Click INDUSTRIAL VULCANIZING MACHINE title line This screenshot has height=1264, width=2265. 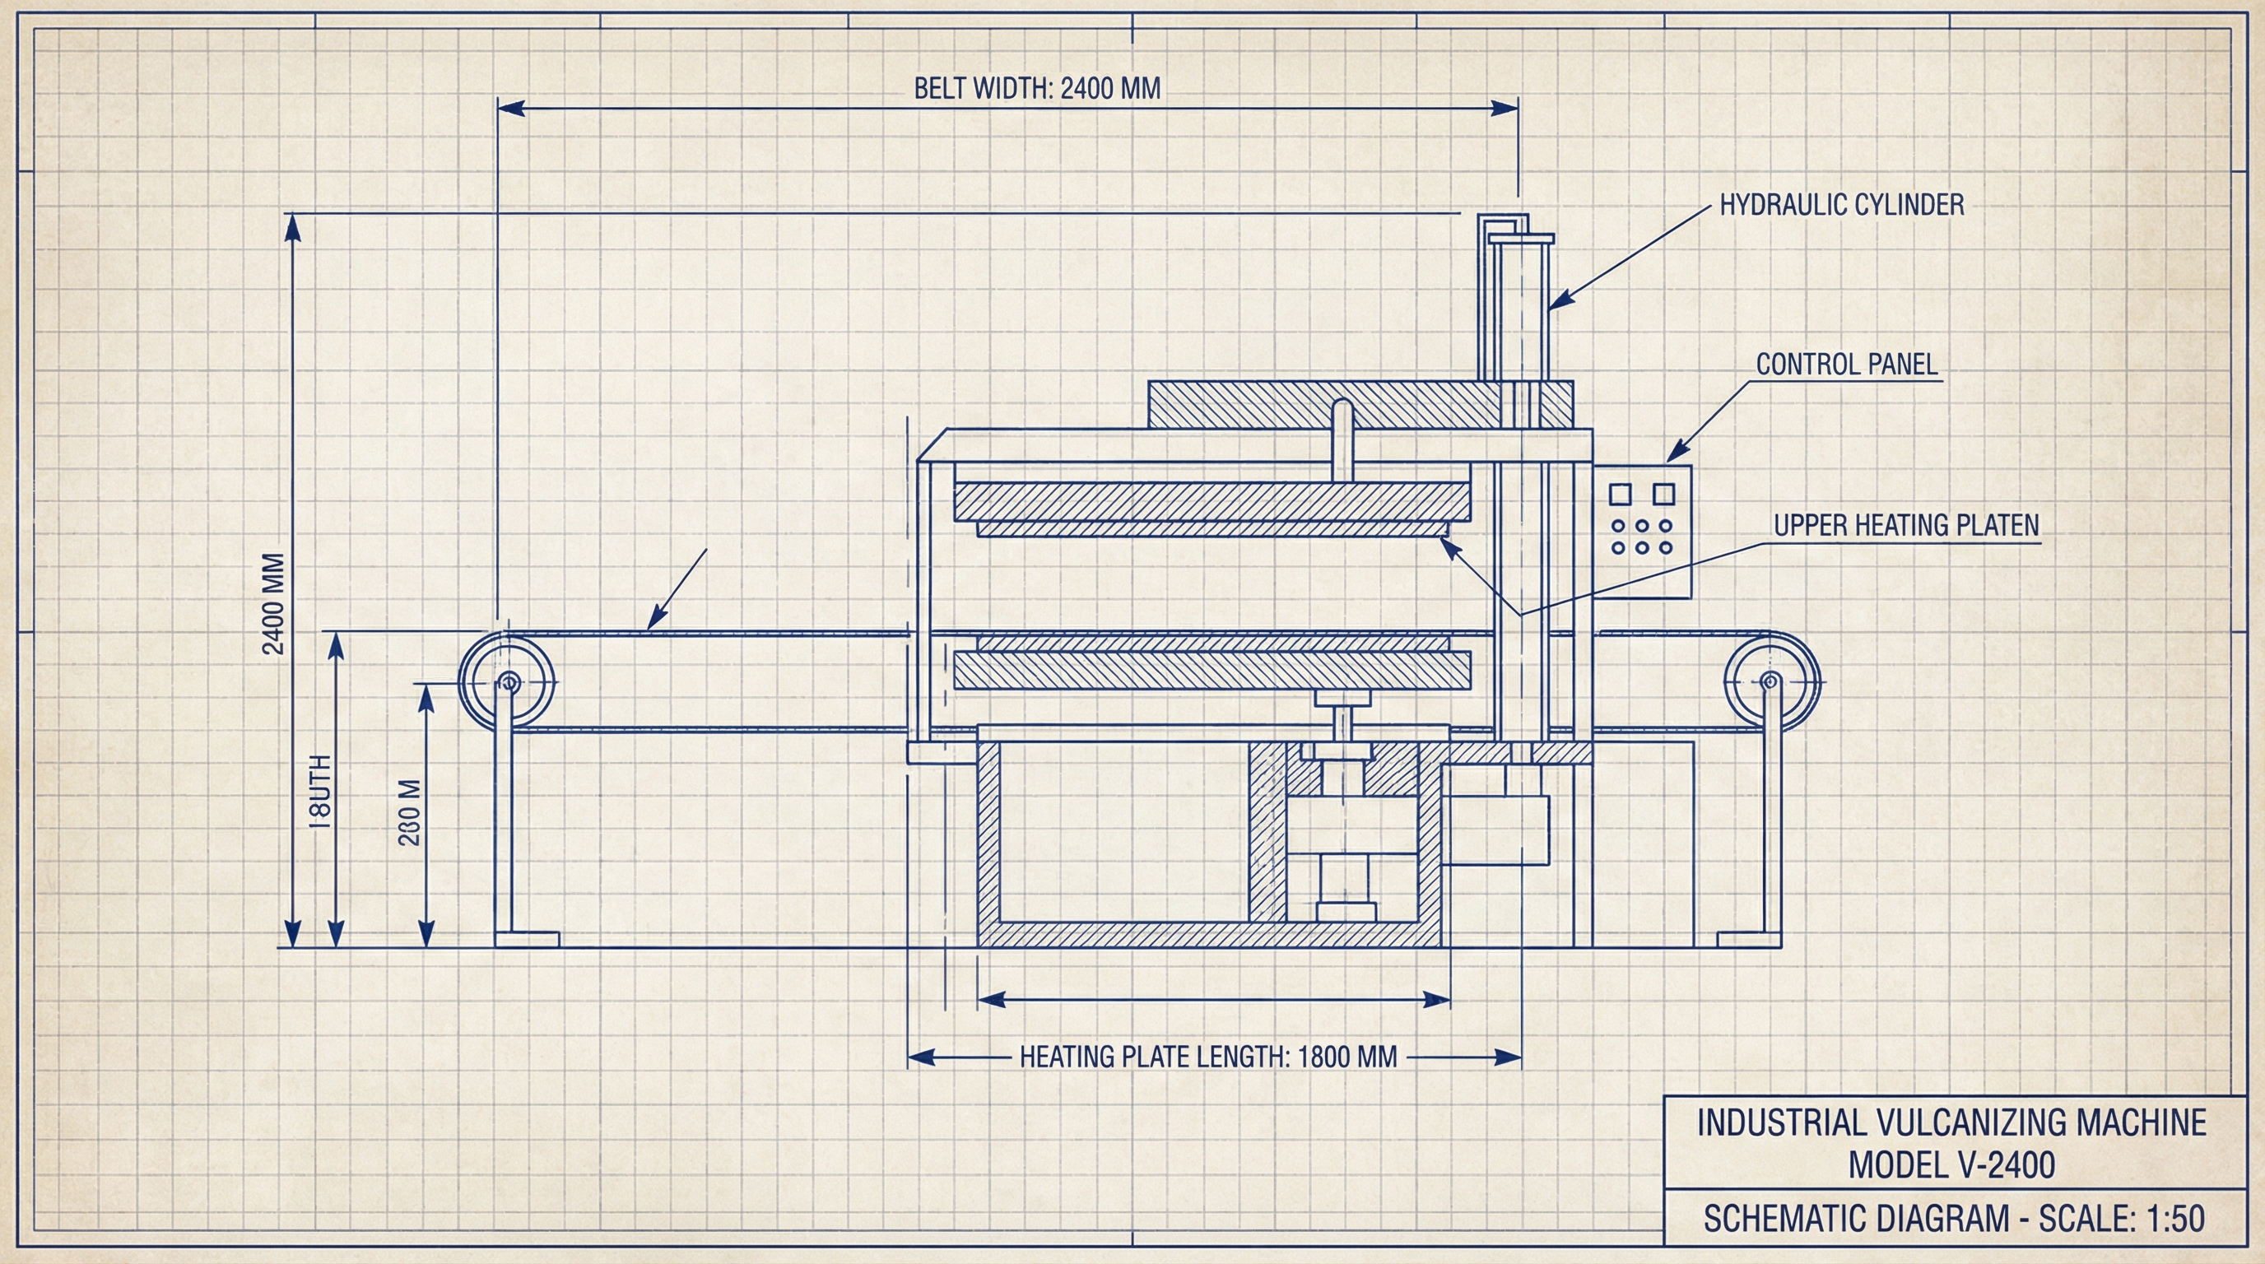coord(1951,1122)
